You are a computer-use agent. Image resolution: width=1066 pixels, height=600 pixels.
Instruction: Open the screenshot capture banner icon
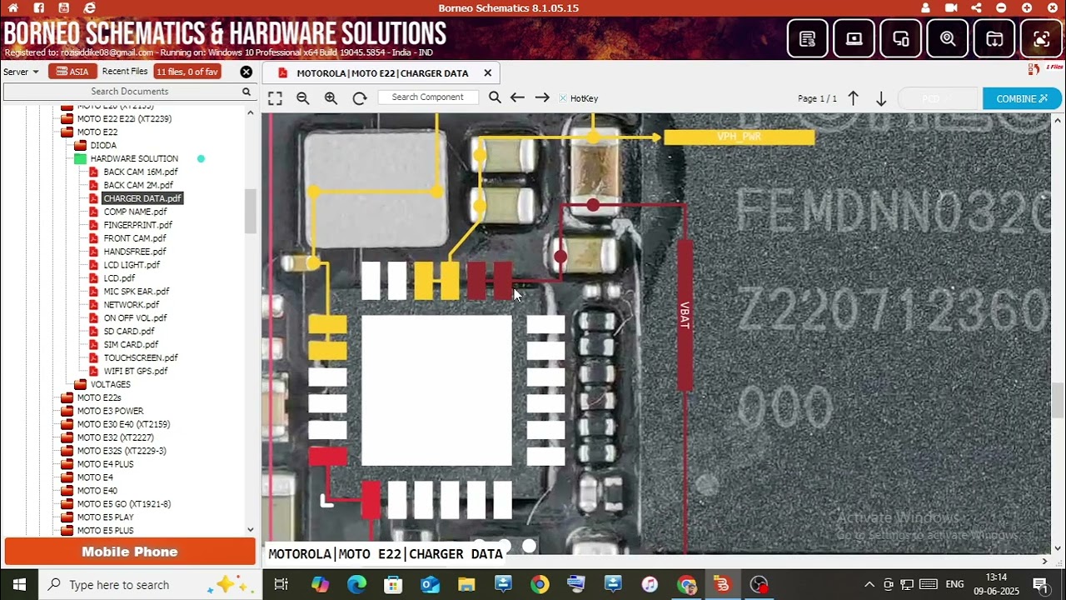click(1041, 38)
